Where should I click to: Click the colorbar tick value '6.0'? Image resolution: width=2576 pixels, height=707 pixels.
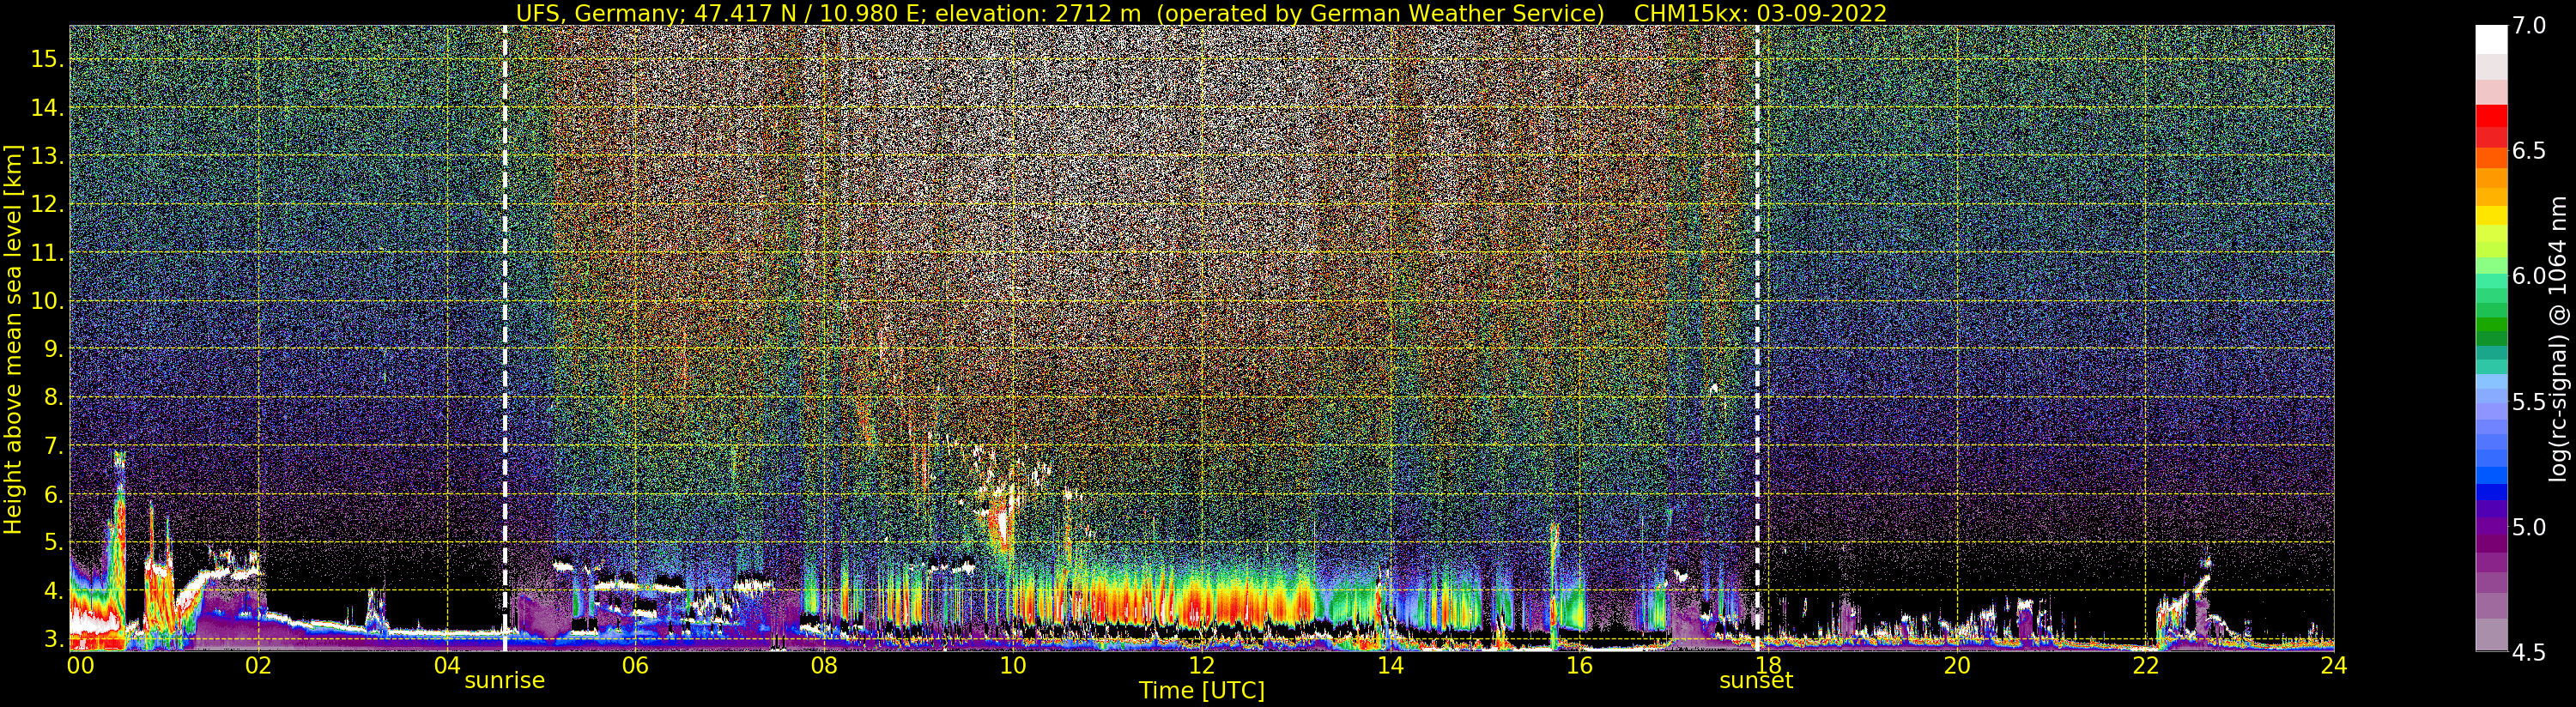(2529, 276)
